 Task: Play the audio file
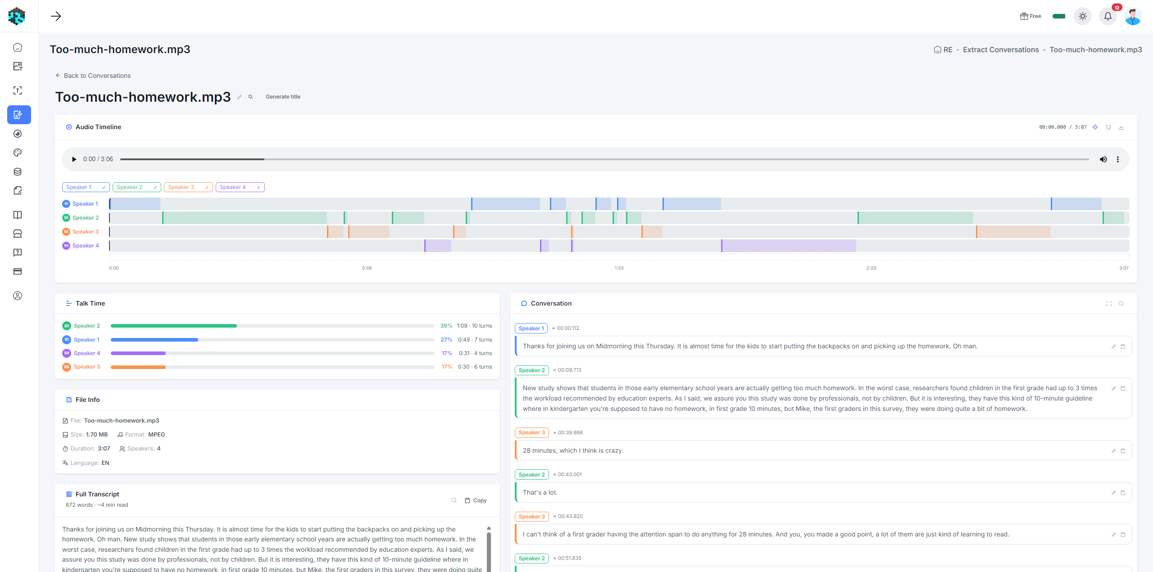(x=74, y=159)
